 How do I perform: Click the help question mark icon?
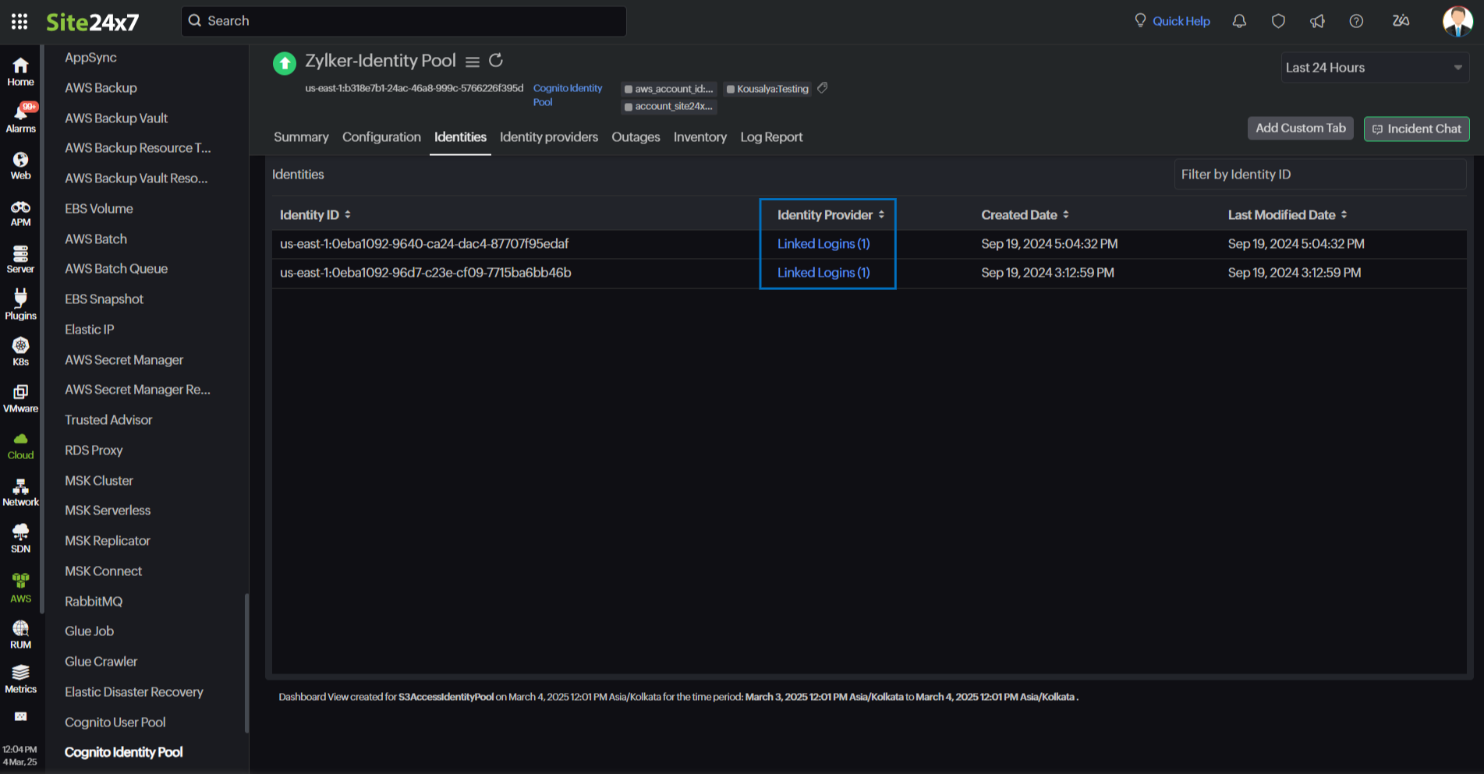1356,21
